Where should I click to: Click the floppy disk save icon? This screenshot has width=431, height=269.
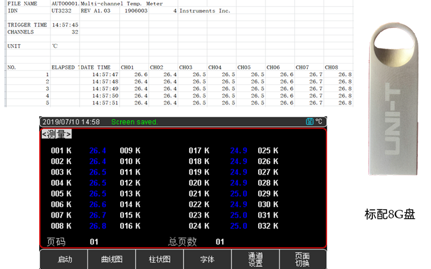click(309, 122)
